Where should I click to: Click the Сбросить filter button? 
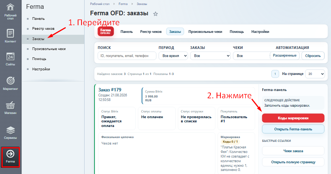(313, 56)
